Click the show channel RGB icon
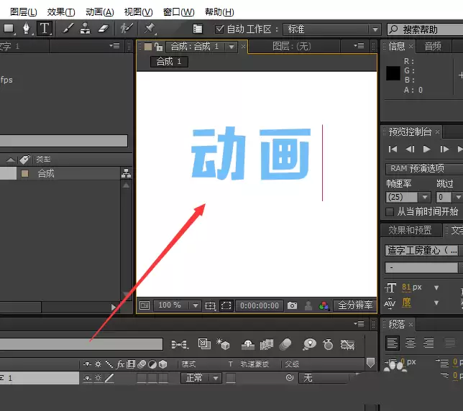The width and height of the screenshot is (463, 411). [324, 305]
